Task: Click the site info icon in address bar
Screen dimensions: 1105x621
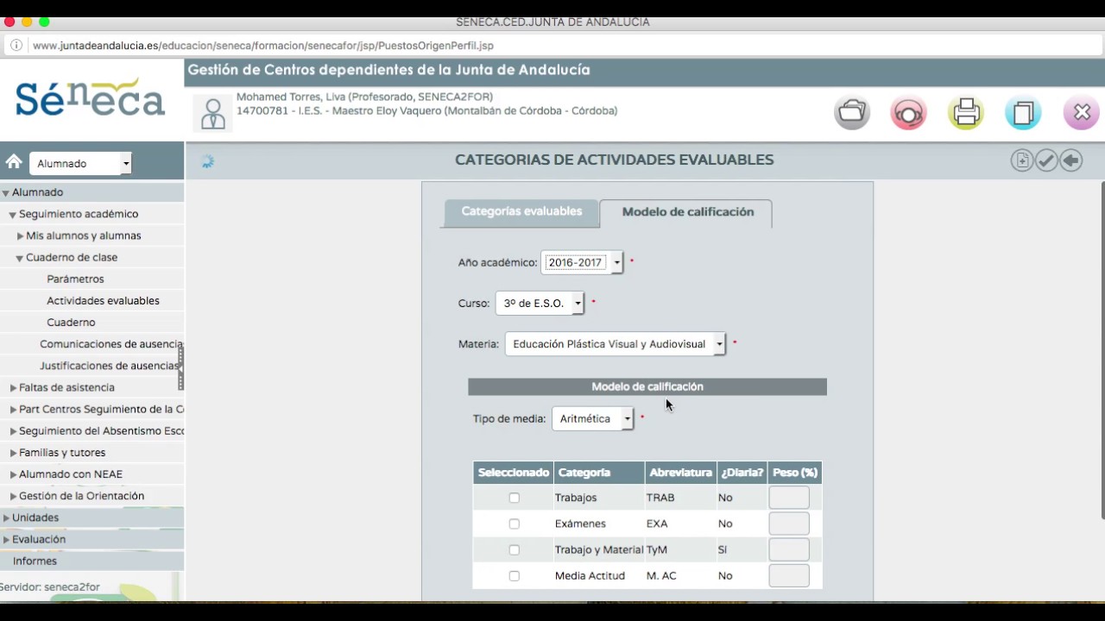Action: coord(16,46)
